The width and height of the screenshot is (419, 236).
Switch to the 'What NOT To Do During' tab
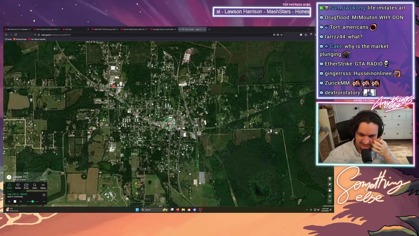coord(105,29)
